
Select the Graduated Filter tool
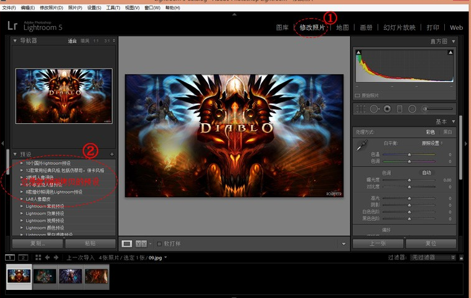click(x=399, y=109)
